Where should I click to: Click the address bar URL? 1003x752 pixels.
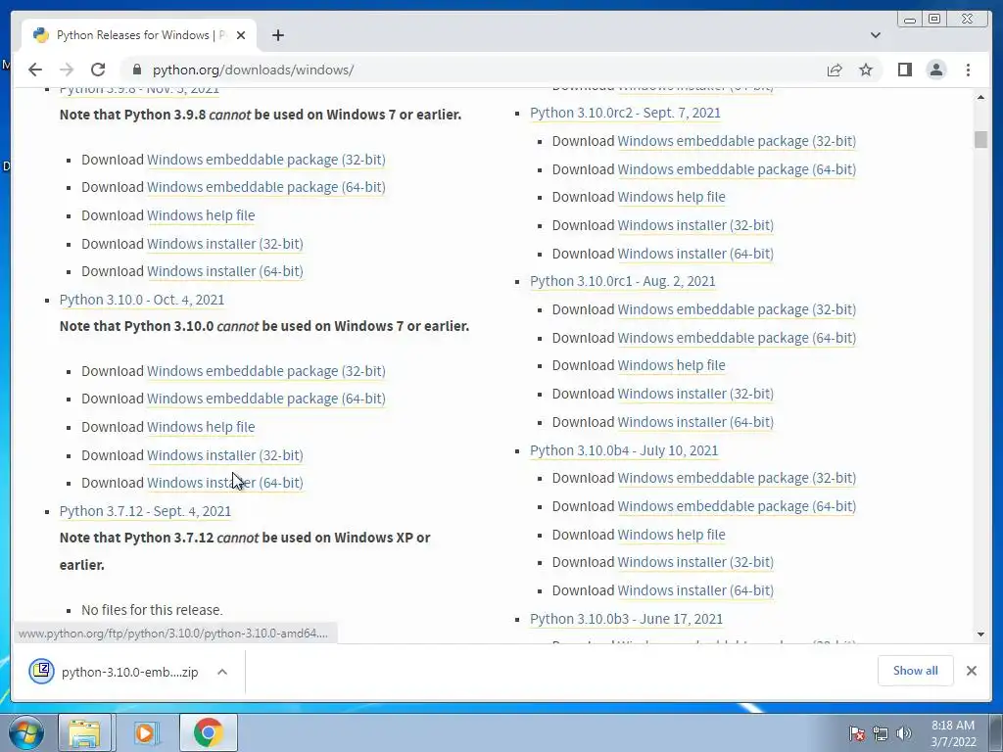tap(254, 70)
